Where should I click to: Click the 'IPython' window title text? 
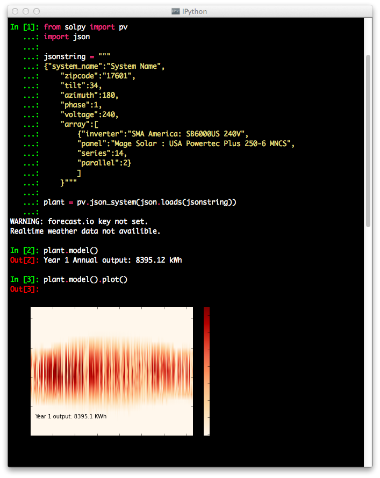click(195, 12)
